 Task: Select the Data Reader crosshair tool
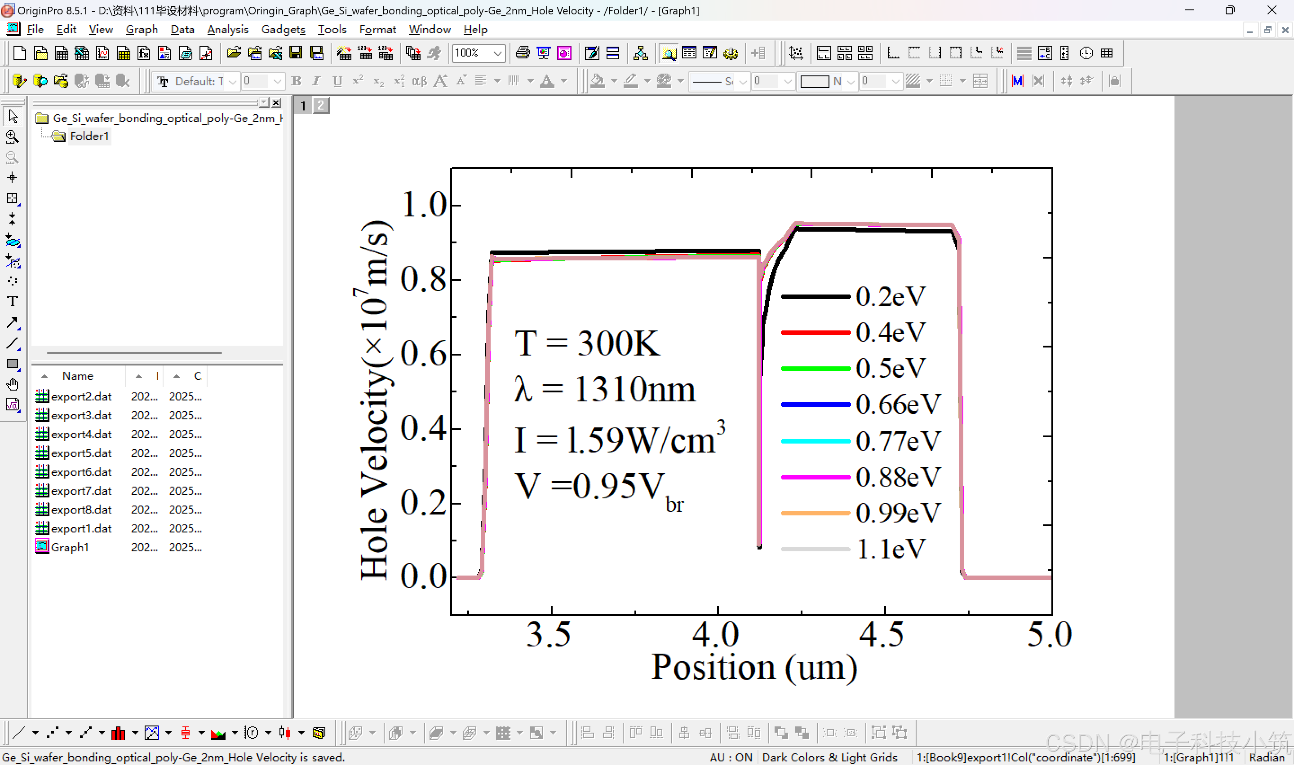coord(13,178)
